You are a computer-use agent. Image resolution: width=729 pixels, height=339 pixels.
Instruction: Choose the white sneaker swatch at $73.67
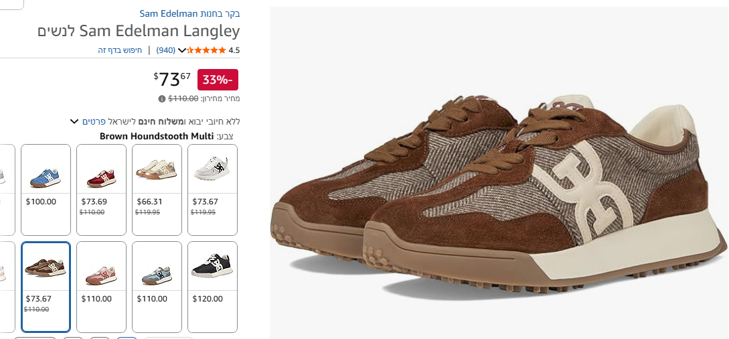coord(212,190)
